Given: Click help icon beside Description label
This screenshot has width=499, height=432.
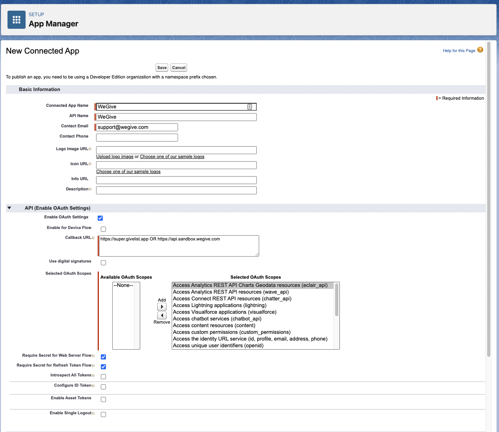Looking at the screenshot, I should pyautogui.click(x=90, y=189).
